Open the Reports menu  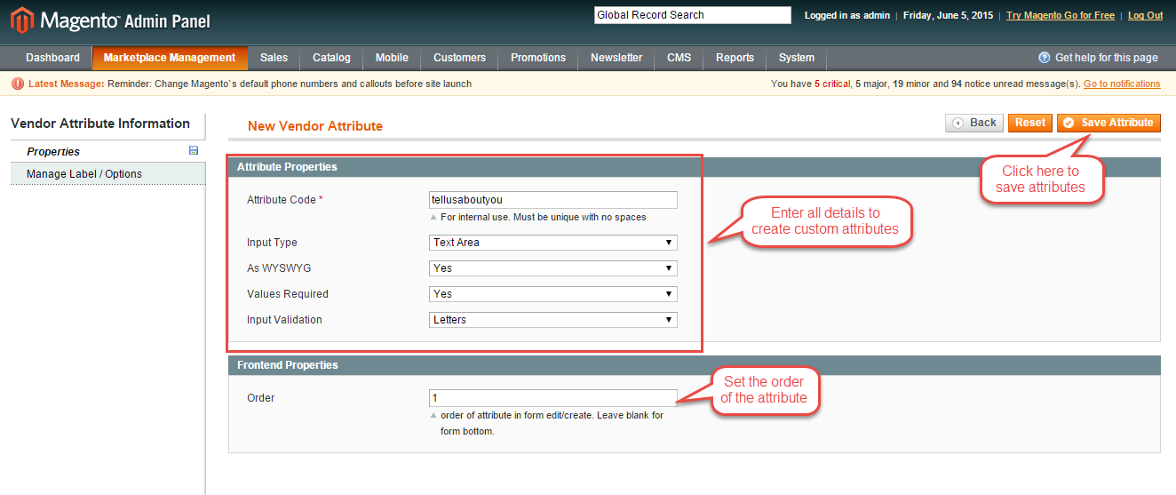point(735,58)
